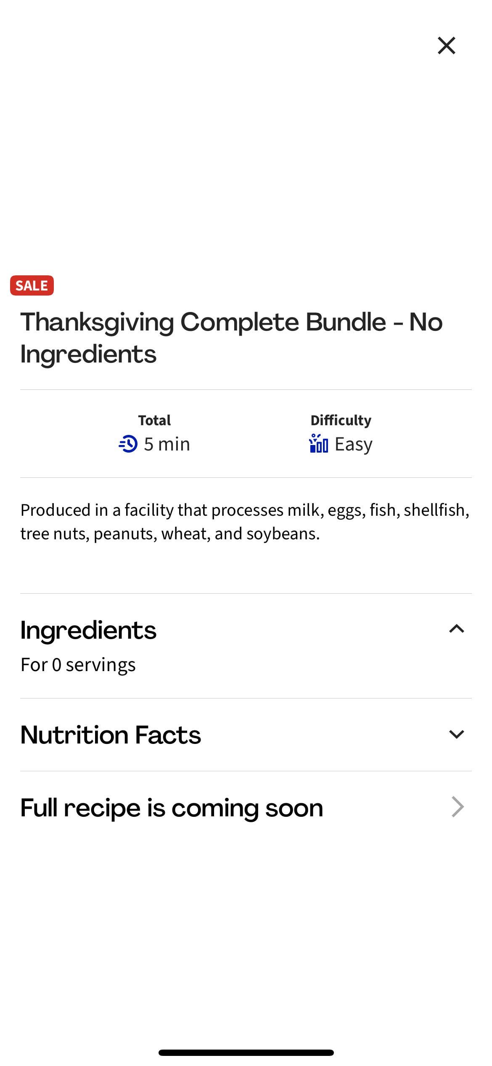Screen dimensions: 492x1066
Task: Tap the allergen facility notice paragraph
Action: (x=245, y=522)
